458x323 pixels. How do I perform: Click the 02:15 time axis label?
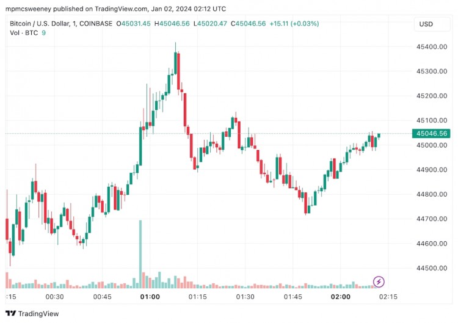[x=388, y=297]
